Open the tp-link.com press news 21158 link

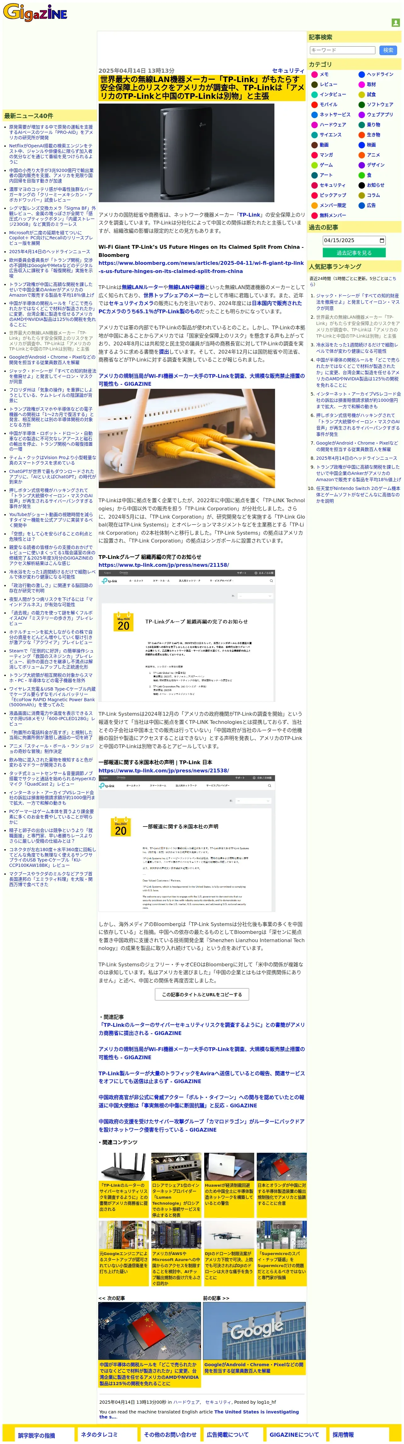164,565
